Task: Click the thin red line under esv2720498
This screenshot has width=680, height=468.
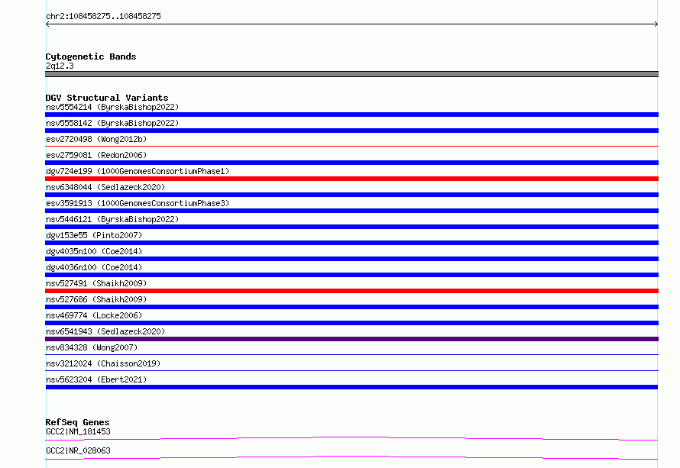Action: tap(351, 147)
